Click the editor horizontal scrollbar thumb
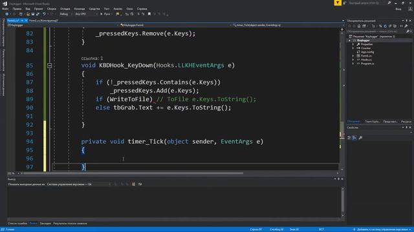 [133, 173]
